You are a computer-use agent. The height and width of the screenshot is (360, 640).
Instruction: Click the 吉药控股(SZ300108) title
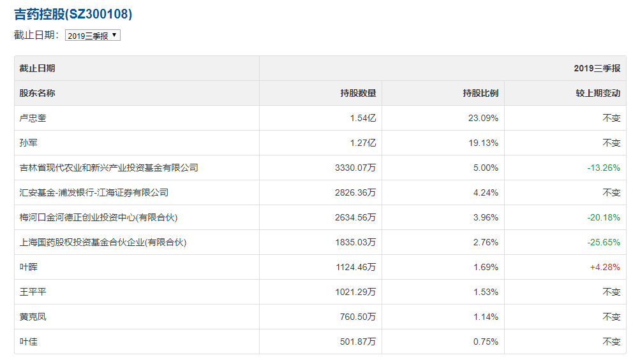coord(73,14)
